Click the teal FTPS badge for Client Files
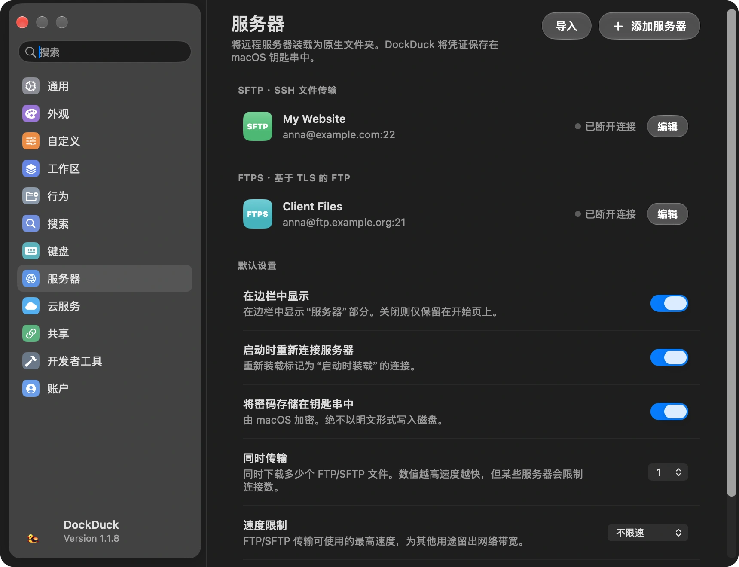 [x=258, y=214]
